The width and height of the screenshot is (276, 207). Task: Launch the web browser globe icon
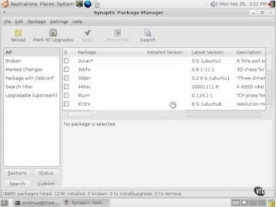88,4
